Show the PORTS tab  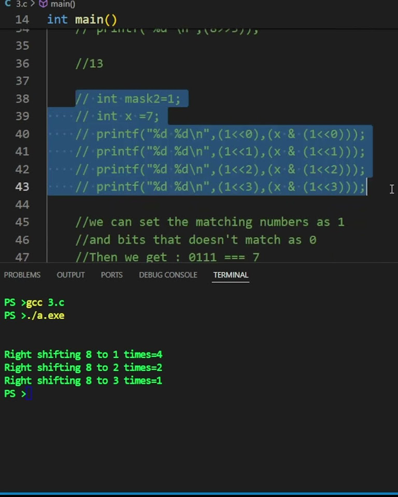point(112,275)
